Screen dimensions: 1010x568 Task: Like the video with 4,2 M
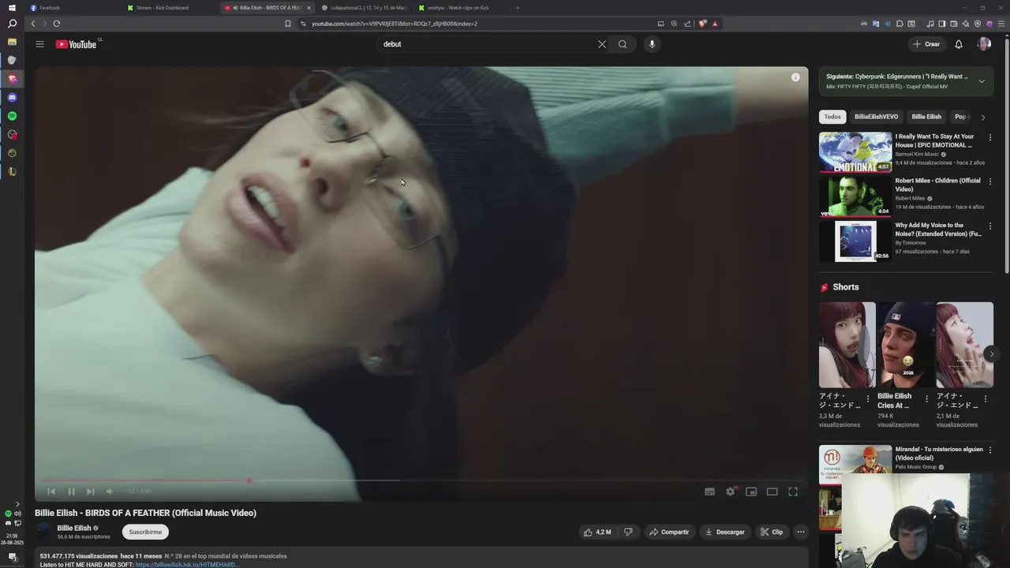pyautogui.click(x=597, y=532)
